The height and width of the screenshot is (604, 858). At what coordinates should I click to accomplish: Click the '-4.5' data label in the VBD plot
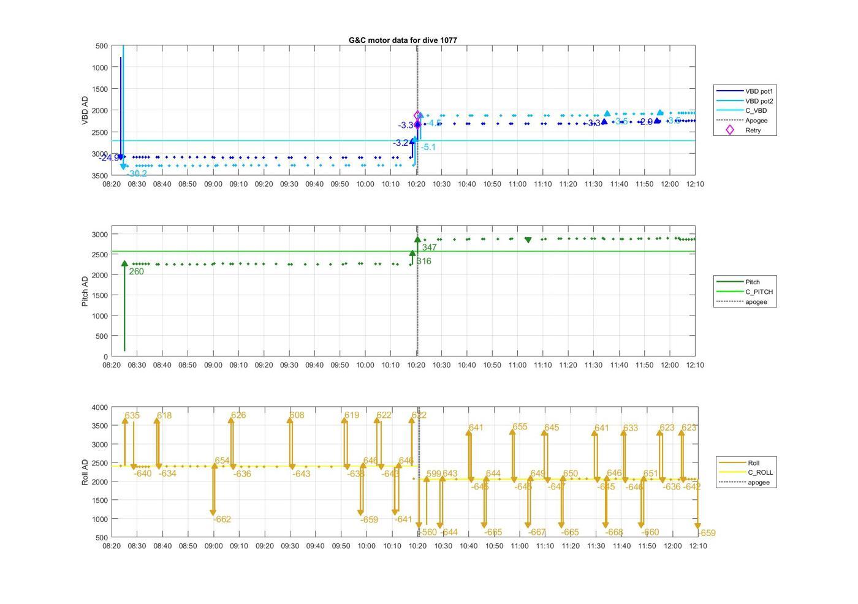[x=434, y=124]
